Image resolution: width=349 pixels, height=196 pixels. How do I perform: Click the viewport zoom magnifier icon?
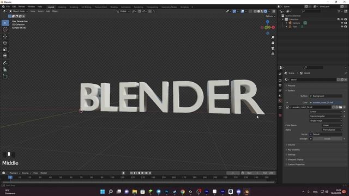click(x=273, y=38)
